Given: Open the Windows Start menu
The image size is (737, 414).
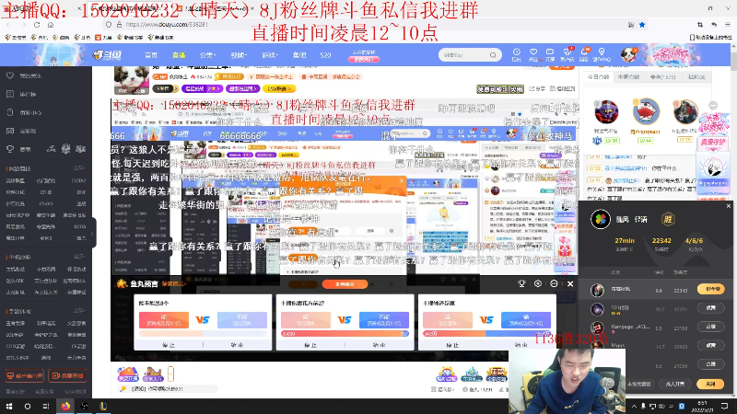Looking at the screenshot, I should pyautogui.click(x=9, y=406).
